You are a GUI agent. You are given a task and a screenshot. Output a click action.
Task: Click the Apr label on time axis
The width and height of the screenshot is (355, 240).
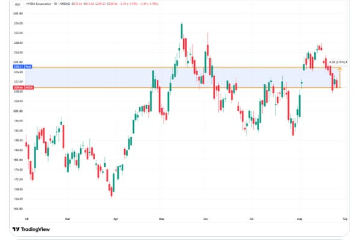click(116, 219)
